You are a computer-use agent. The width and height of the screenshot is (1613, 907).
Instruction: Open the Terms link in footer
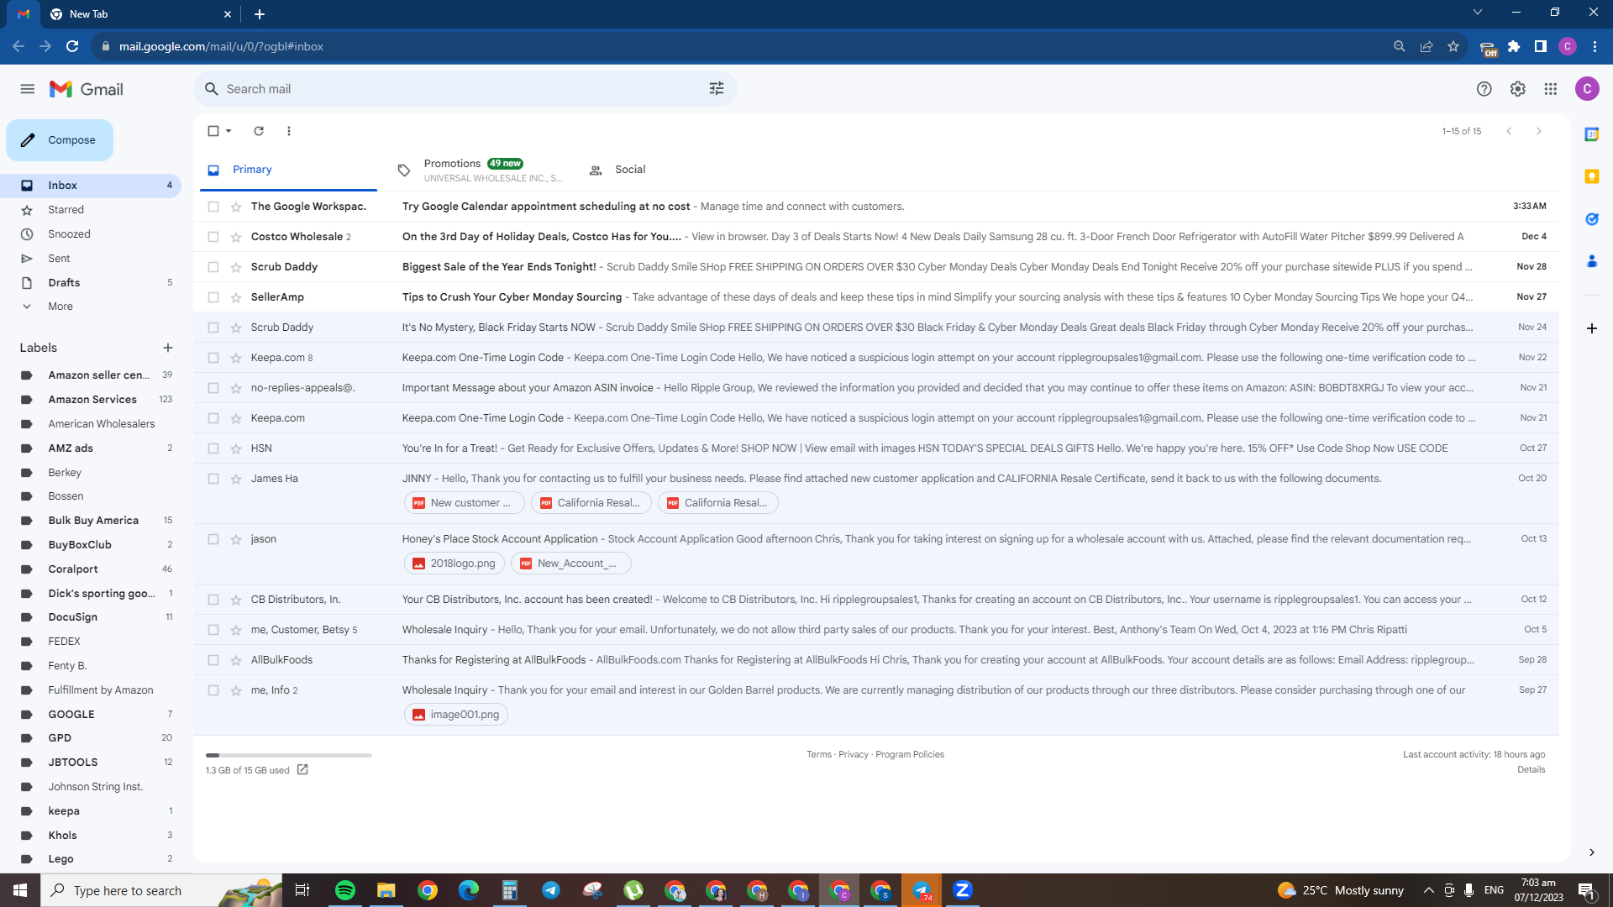pyautogui.click(x=819, y=755)
